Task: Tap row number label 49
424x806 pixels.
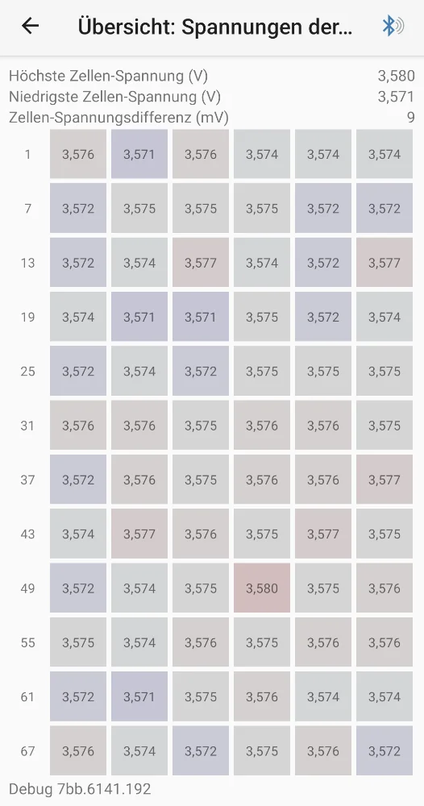Action: point(27,588)
